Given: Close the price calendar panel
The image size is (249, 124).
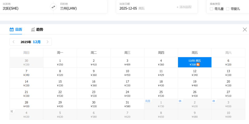Looking at the screenshot, I should pyautogui.click(x=245, y=29).
